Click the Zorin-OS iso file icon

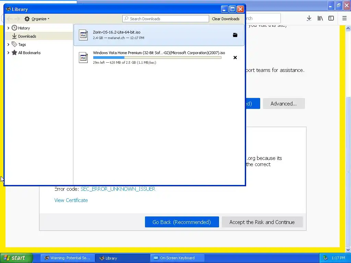83,35
